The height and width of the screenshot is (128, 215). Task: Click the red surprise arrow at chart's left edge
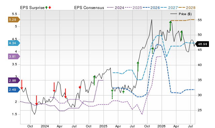(x=21, y=84)
